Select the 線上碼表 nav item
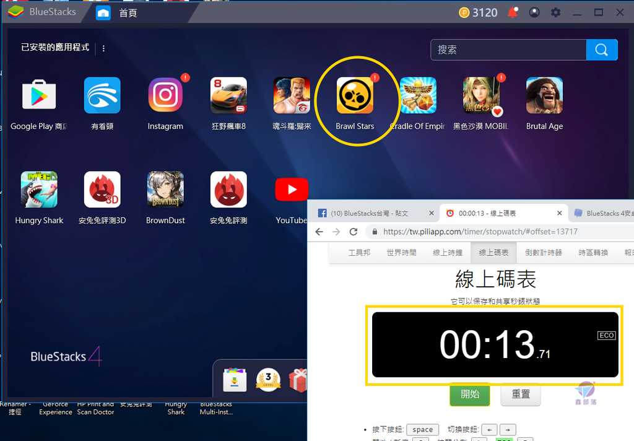This screenshot has height=441, width=634. tap(493, 253)
